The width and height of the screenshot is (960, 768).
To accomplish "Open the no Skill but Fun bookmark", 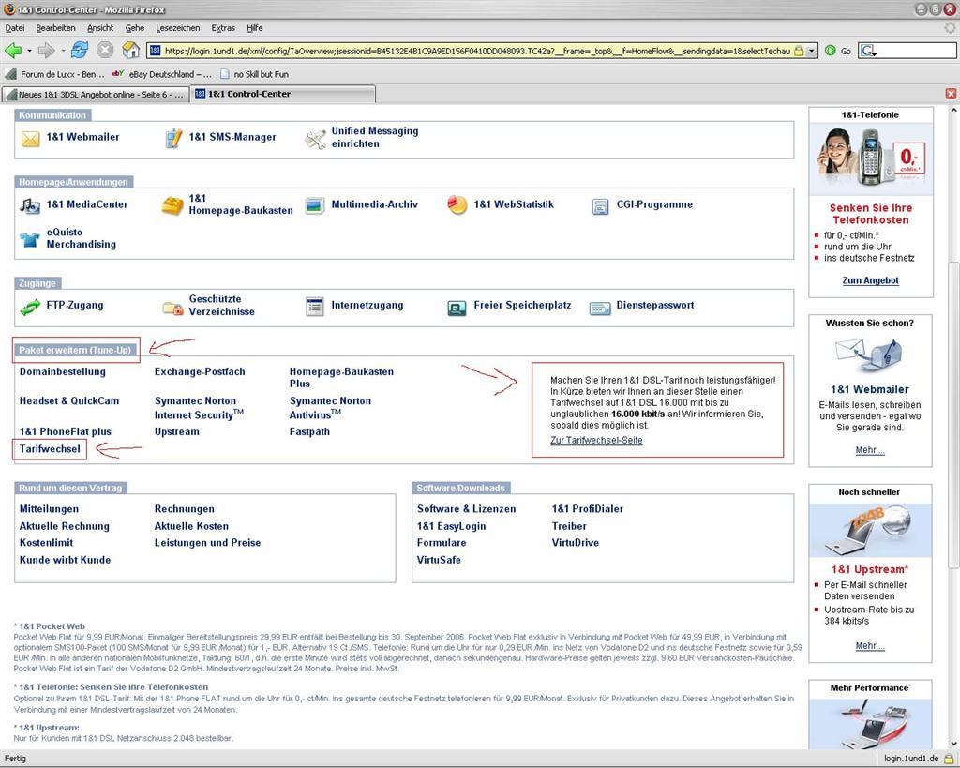I will (x=254, y=74).
